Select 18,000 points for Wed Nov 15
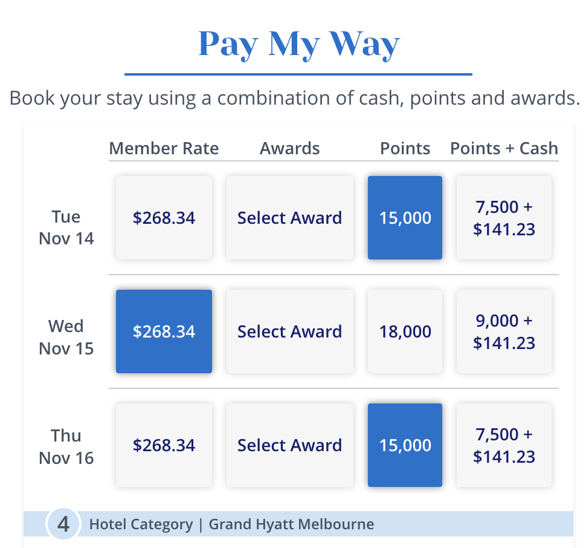This screenshot has height=548, width=586. [405, 331]
